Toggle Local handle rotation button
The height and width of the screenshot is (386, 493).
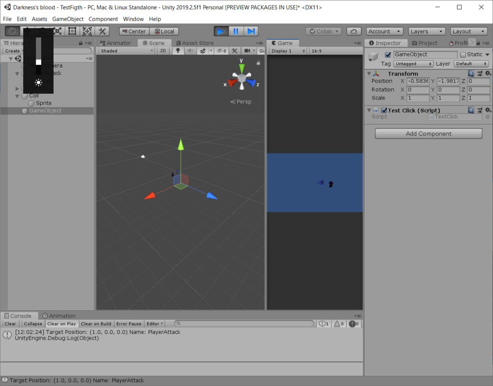(x=164, y=31)
